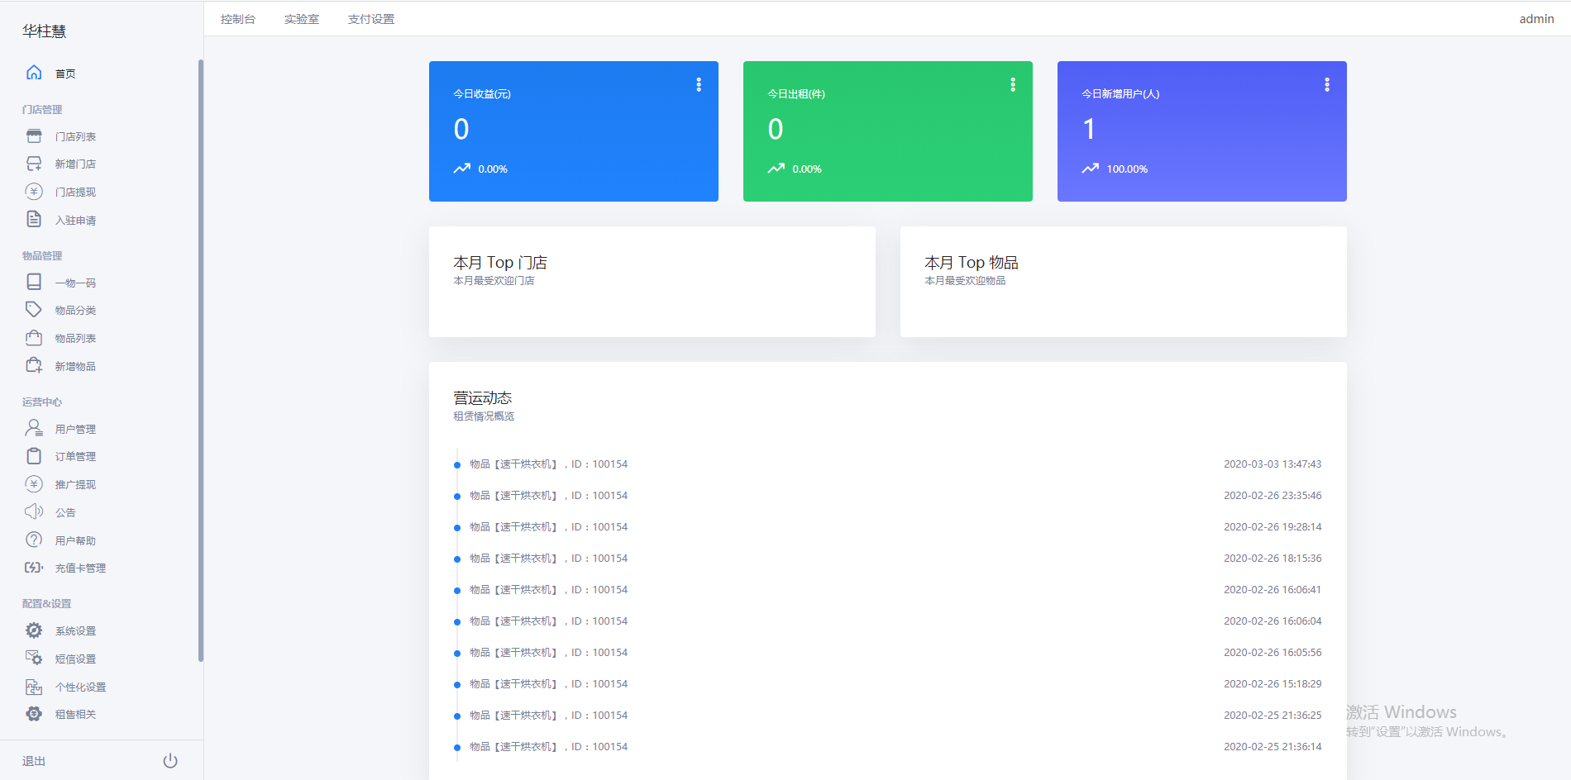Click the speaker icon for 公告

pos(34,512)
